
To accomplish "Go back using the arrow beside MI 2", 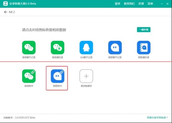I will [x=6, y=12].
